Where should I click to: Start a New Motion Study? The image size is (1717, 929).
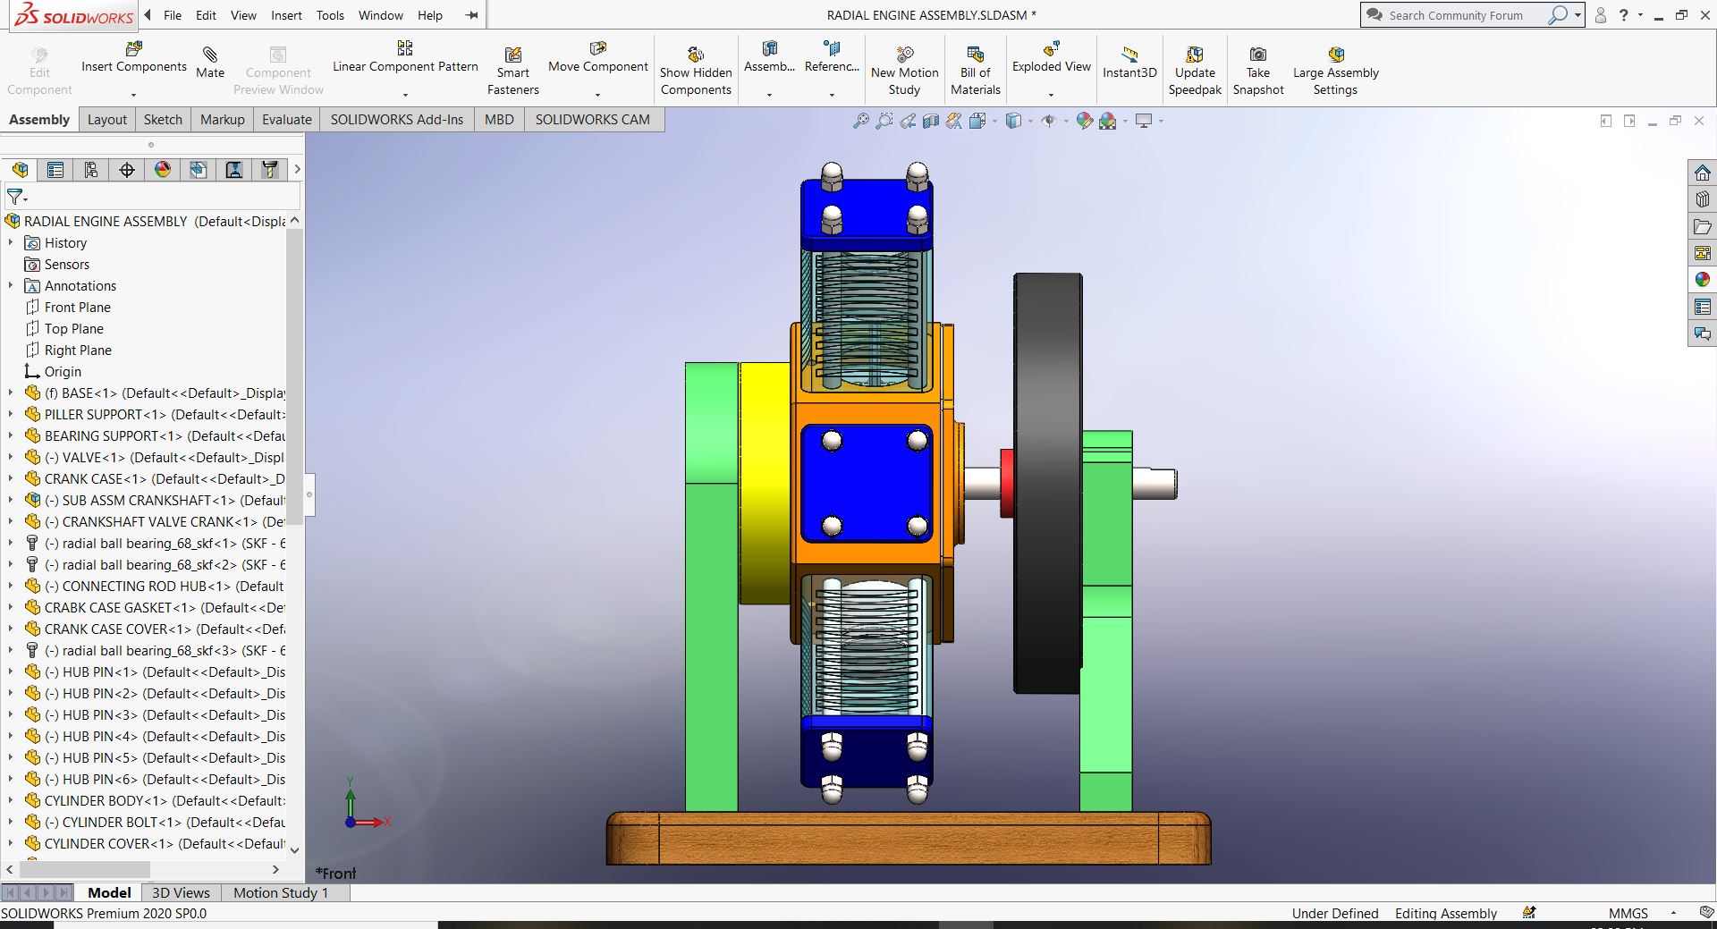point(905,72)
